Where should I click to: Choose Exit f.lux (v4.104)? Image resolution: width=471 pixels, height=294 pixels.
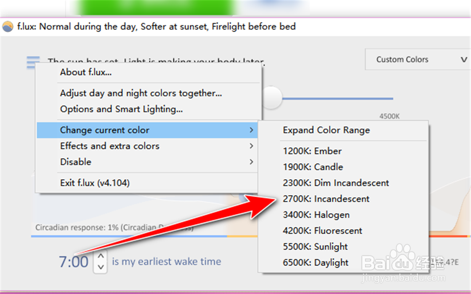[95, 183]
